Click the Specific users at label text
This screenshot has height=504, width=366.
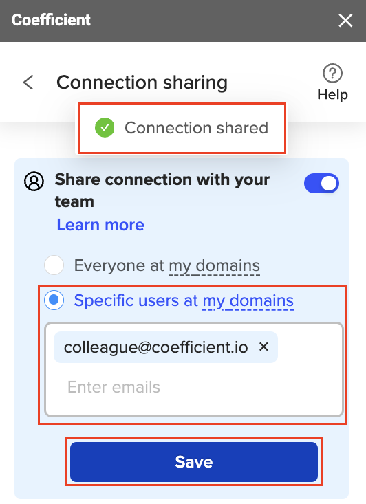tap(136, 300)
